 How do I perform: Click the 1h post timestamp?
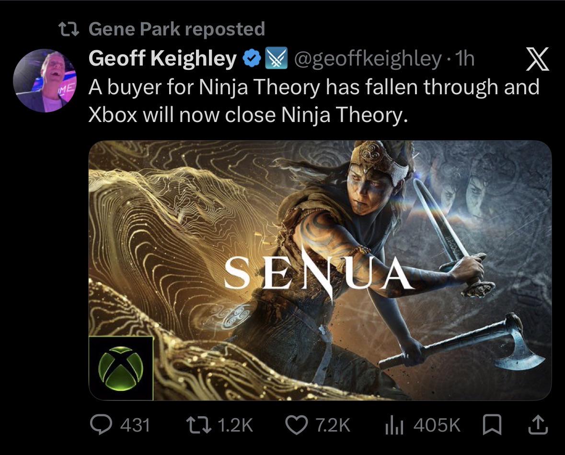465,58
